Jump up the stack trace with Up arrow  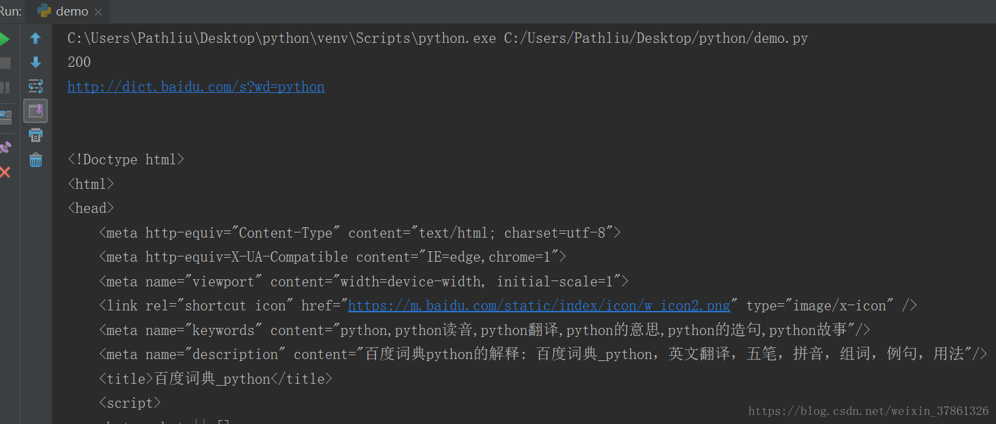pyautogui.click(x=36, y=38)
